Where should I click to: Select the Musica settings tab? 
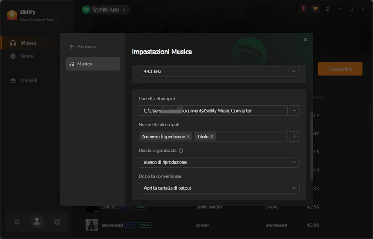(x=93, y=64)
